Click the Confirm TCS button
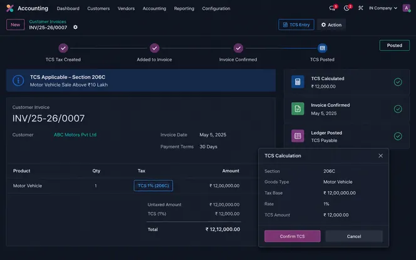 pos(293,236)
